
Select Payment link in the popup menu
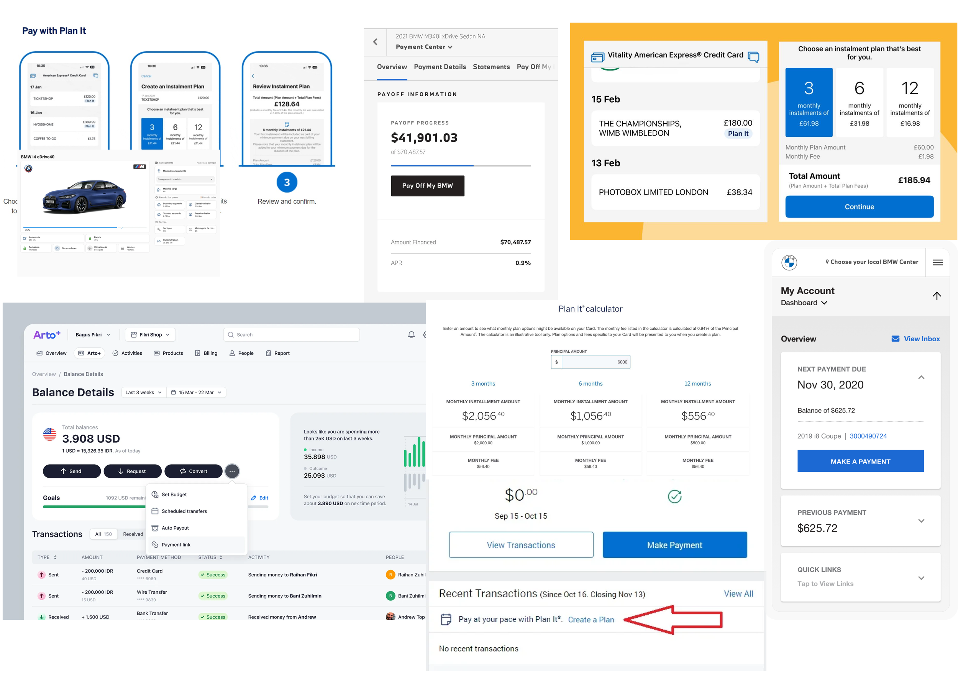(x=176, y=544)
